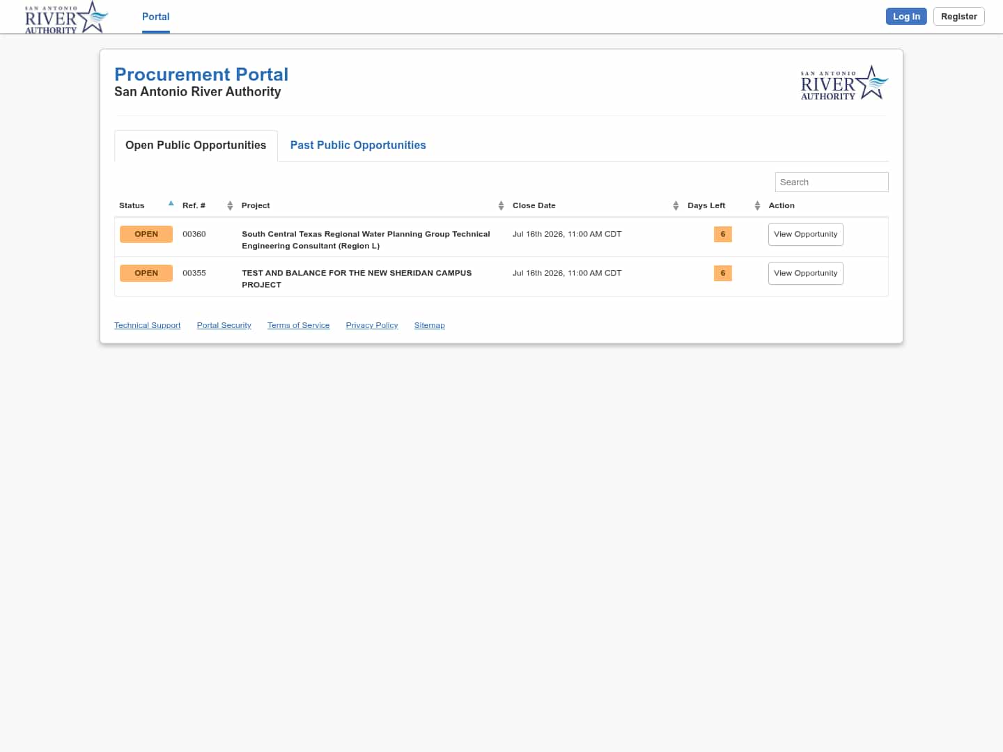Sort by Ref. # column sort arrows
This screenshot has width=1003, height=752.
click(230, 205)
